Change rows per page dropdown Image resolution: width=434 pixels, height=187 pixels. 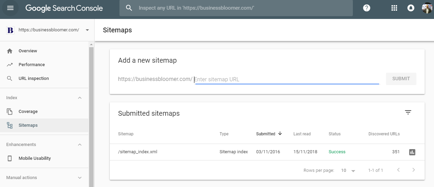(348, 170)
